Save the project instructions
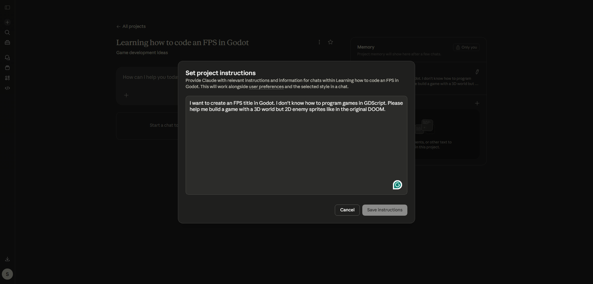Image resolution: width=593 pixels, height=284 pixels. pyautogui.click(x=385, y=210)
